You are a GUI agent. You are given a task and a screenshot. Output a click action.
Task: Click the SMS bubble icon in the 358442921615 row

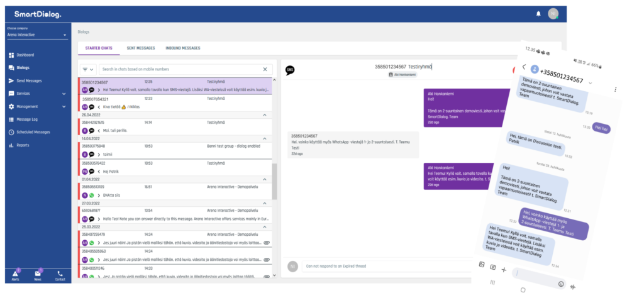tap(92, 131)
